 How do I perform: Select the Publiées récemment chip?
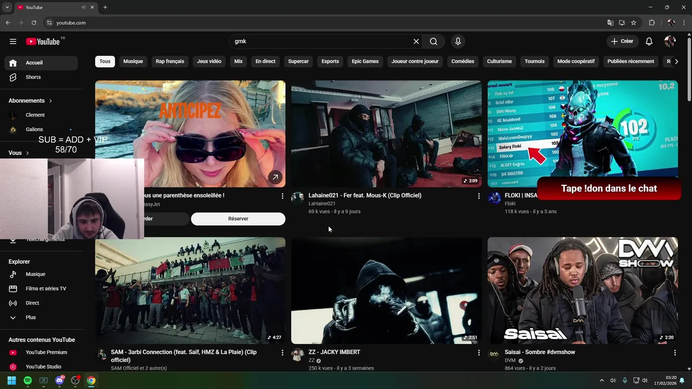tap(631, 62)
